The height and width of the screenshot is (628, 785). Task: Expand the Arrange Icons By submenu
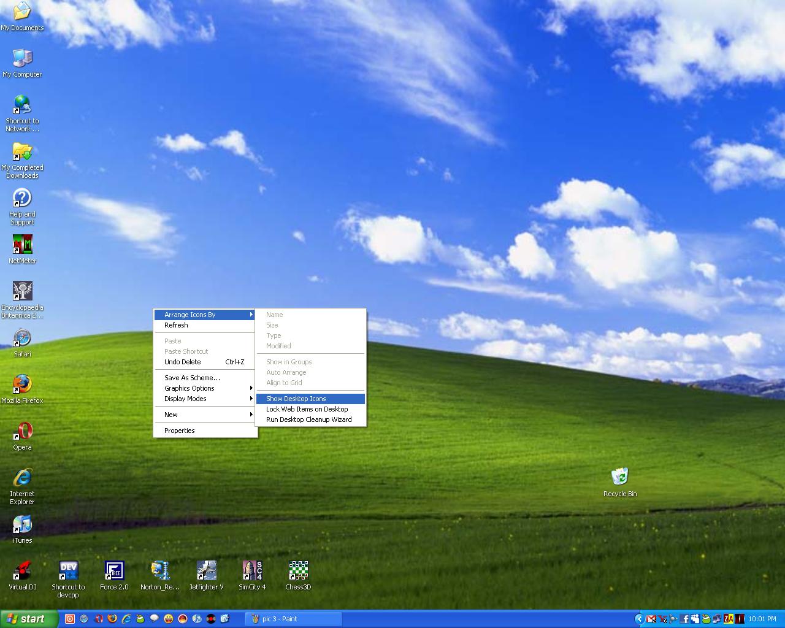click(205, 315)
